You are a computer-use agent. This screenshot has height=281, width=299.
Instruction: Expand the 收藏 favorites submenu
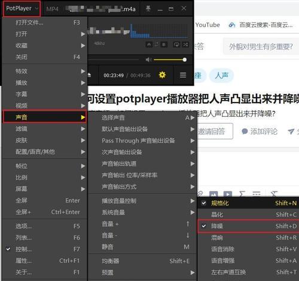(x=45, y=46)
